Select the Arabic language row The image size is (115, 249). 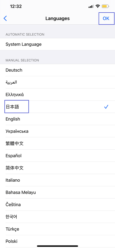(57, 82)
